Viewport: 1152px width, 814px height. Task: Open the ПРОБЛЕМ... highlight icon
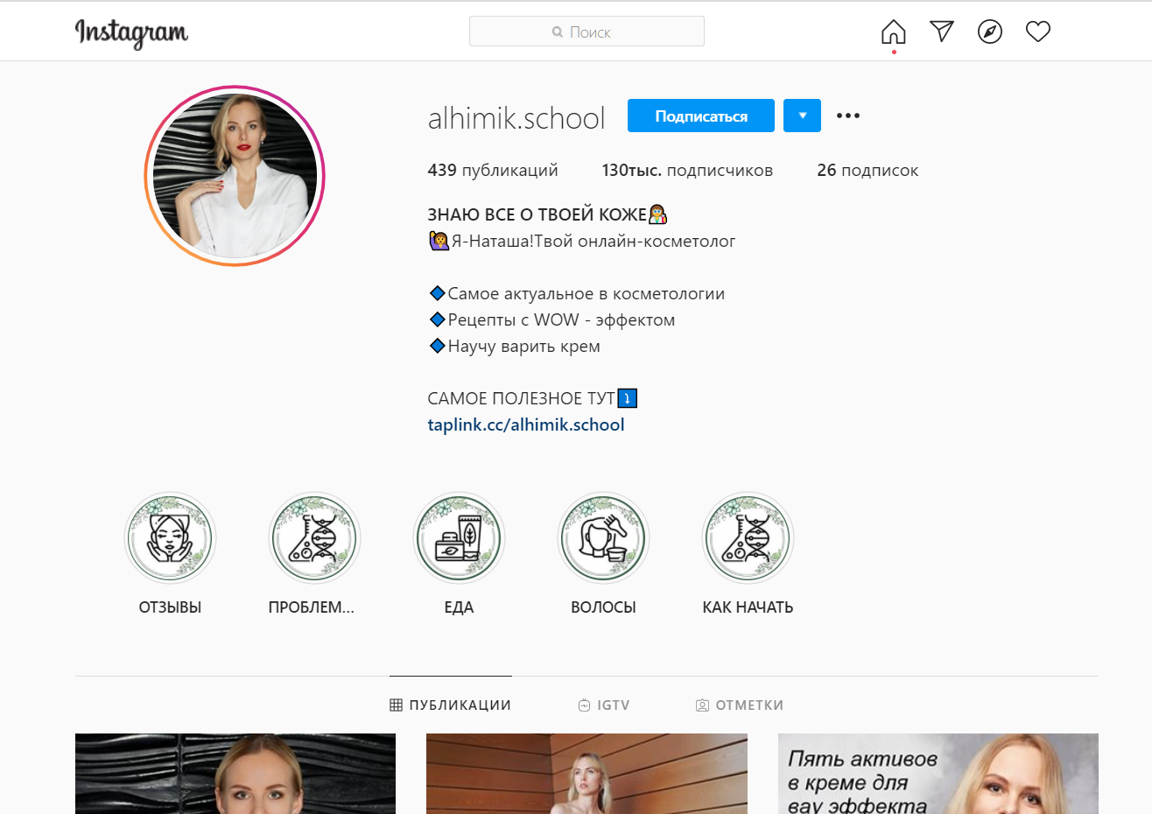[314, 537]
